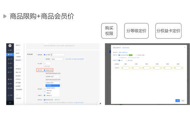Click the blue confirm button in the dialog

[x=178, y=101]
